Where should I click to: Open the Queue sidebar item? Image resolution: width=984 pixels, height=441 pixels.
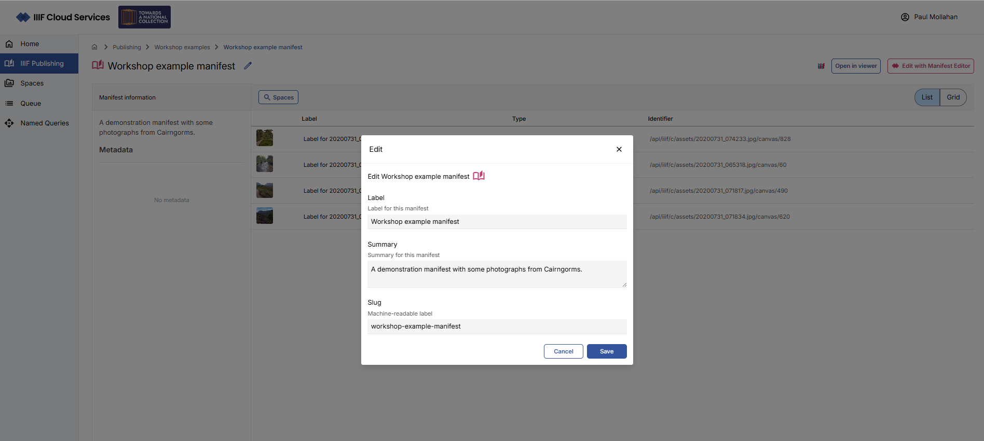pos(31,104)
